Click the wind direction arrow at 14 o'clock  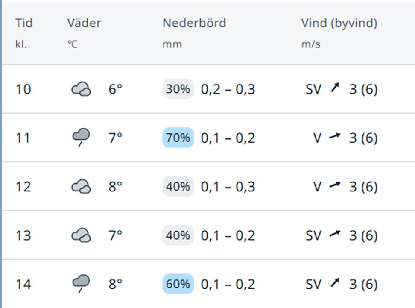[335, 283]
